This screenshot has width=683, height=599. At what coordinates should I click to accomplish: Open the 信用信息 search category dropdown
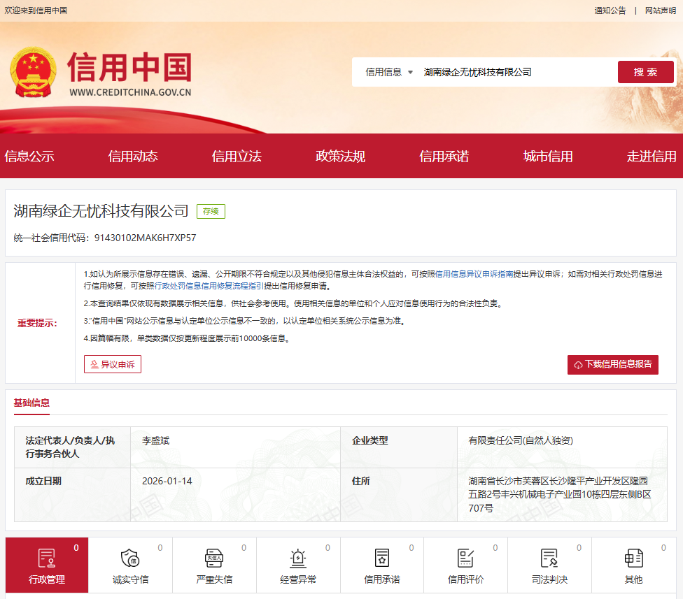(x=383, y=71)
